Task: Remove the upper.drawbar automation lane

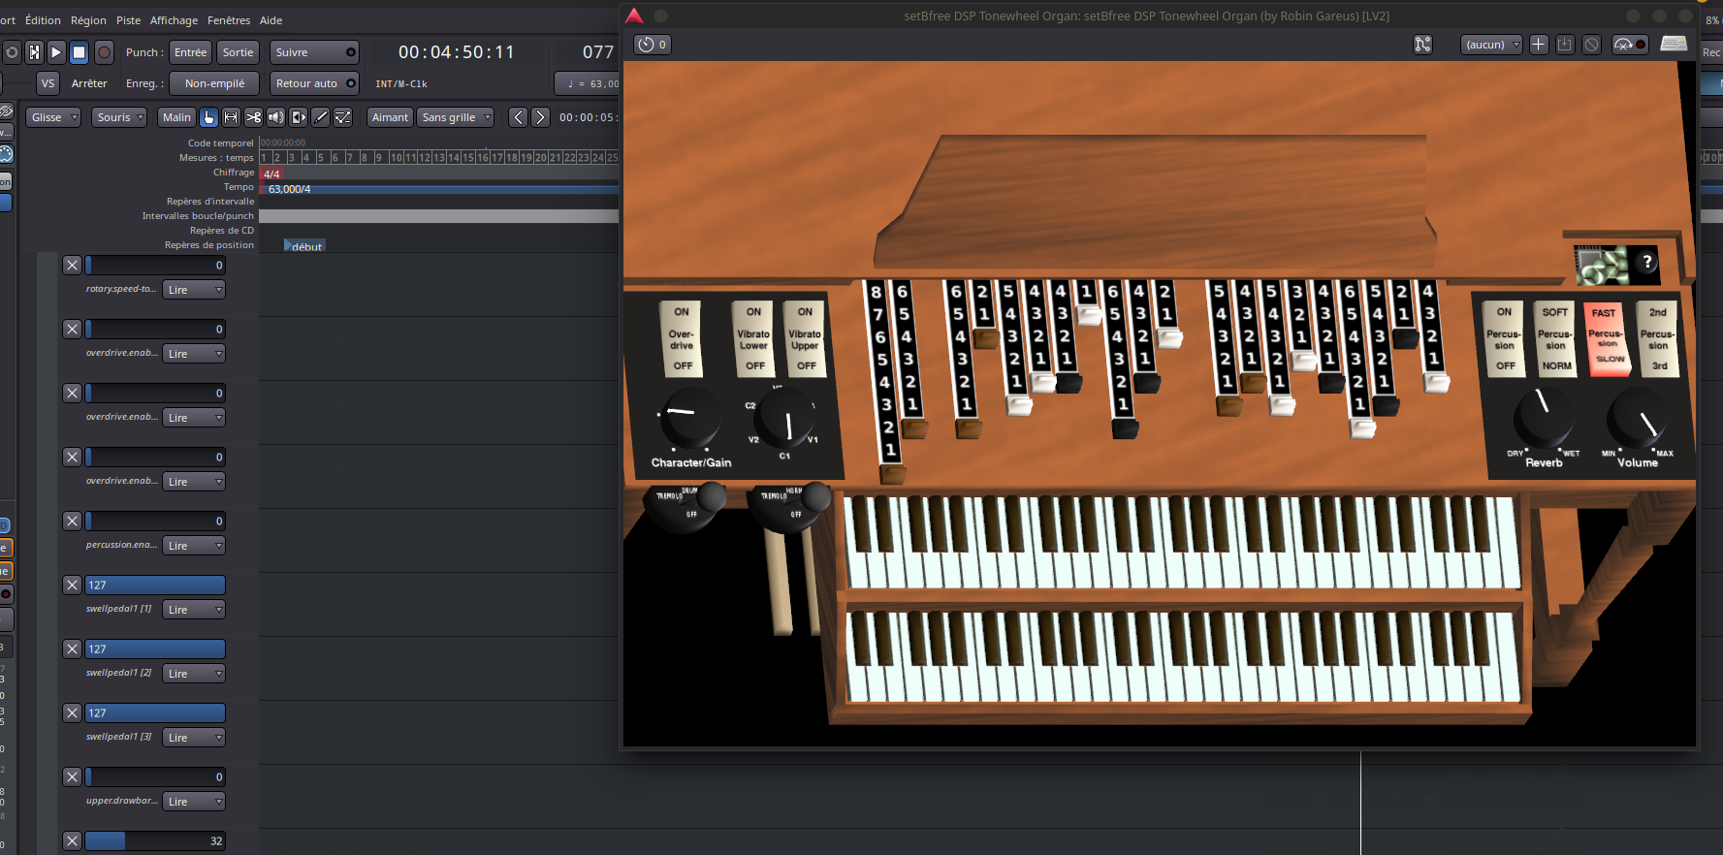Action: (x=72, y=776)
